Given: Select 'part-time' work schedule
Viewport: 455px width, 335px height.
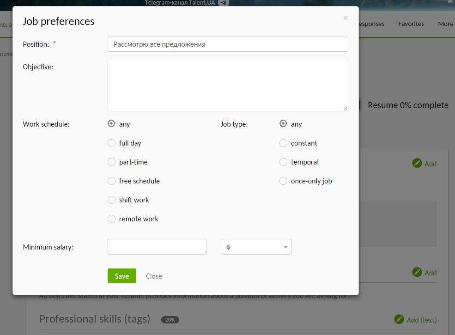Looking at the screenshot, I should 111,162.
